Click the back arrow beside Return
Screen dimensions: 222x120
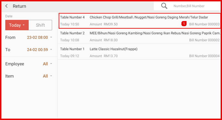click(x=6, y=6)
